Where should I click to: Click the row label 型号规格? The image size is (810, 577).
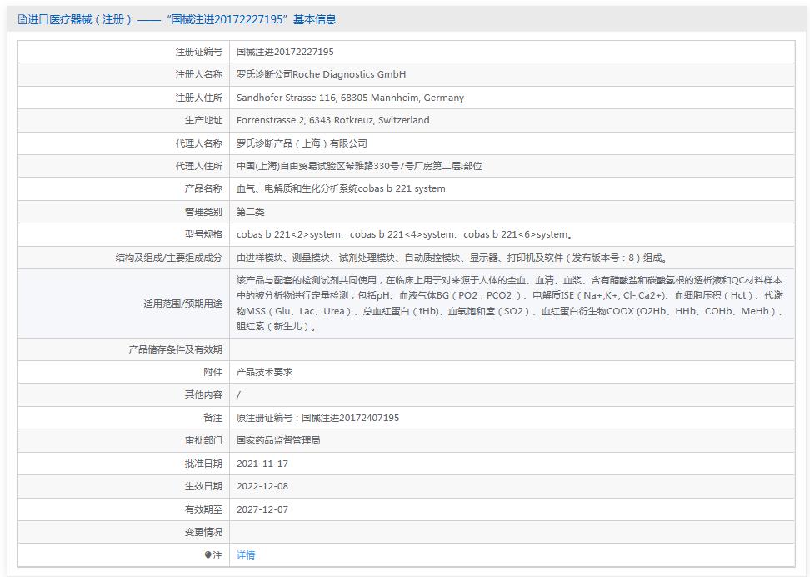click(x=203, y=235)
